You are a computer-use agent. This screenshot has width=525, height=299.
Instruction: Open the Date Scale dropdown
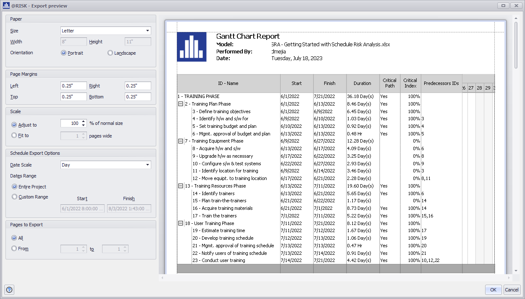pyautogui.click(x=147, y=165)
